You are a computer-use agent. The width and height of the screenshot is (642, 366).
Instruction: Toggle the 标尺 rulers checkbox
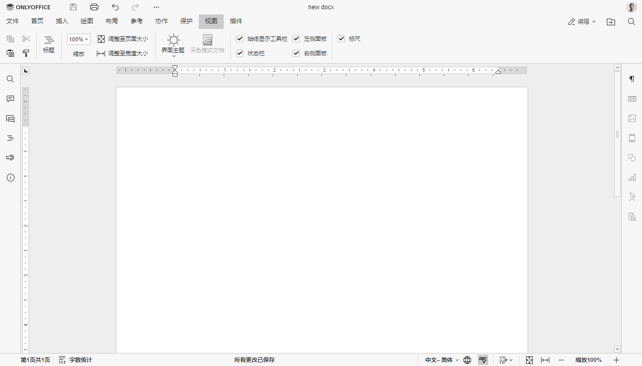[341, 39]
